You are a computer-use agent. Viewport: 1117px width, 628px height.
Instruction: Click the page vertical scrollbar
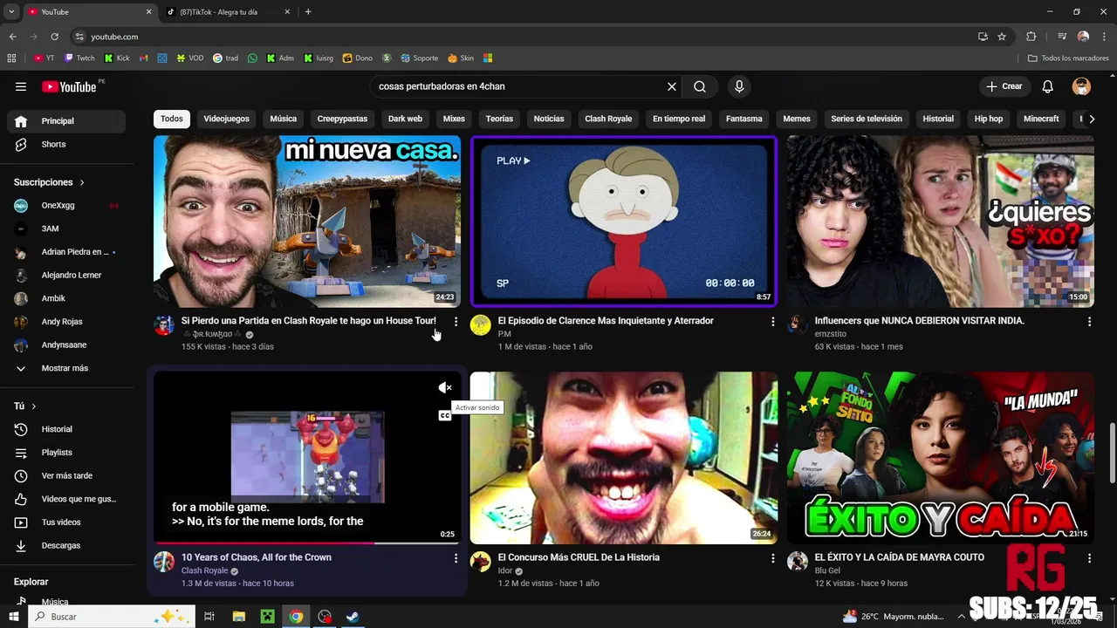[x=1112, y=452]
